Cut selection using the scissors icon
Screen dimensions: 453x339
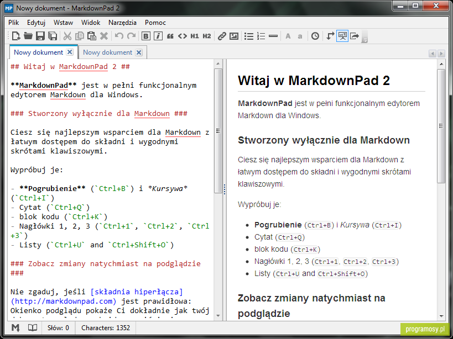click(67, 36)
